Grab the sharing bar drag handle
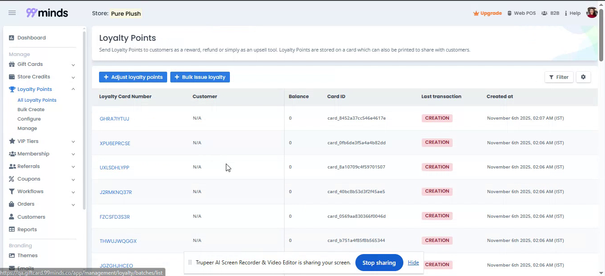 (190, 263)
